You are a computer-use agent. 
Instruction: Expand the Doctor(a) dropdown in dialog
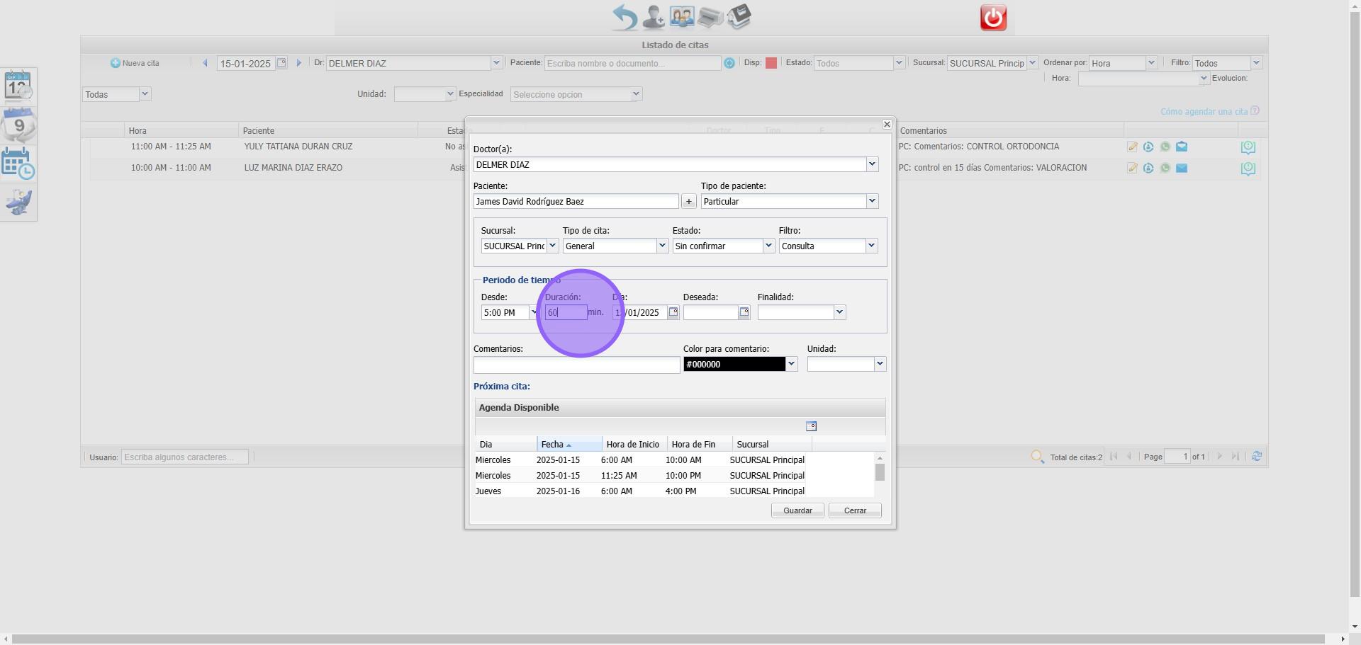click(872, 165)
